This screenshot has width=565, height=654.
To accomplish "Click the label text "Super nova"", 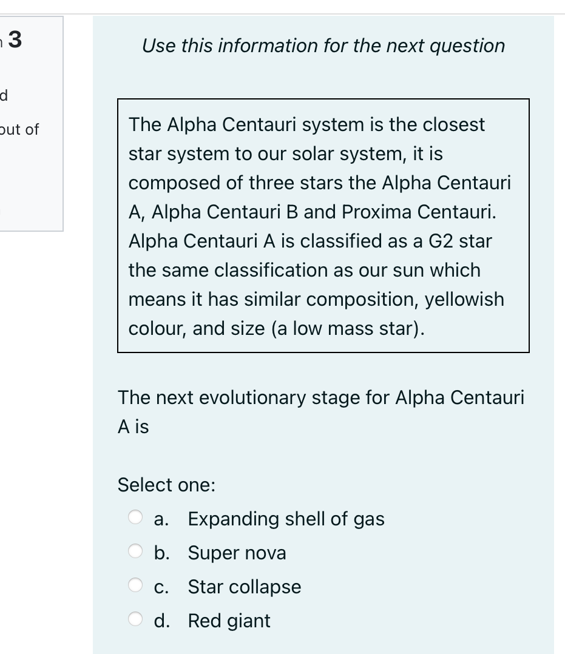I will point(237,552).
